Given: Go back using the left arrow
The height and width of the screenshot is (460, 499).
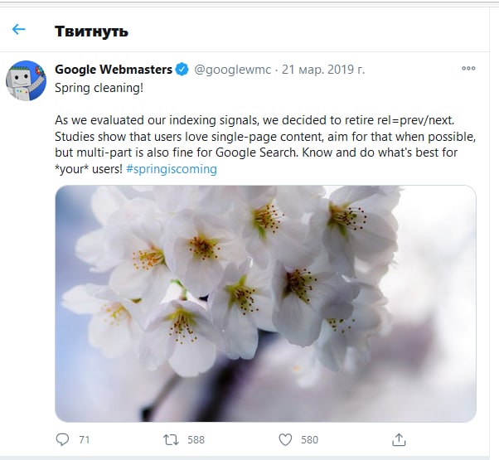Looking at the screenshot, I should tap(19, 30).
